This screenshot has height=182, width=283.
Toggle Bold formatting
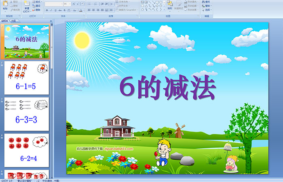[47, 10]
